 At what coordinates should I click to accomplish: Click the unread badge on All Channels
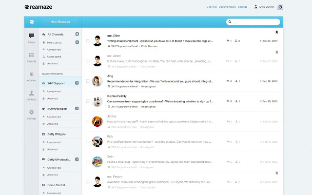77,34
